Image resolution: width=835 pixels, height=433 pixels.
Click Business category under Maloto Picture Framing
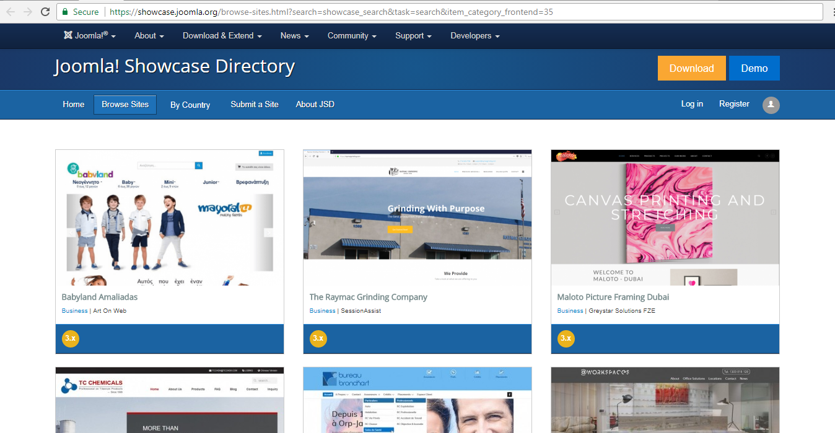coord(571,311)
